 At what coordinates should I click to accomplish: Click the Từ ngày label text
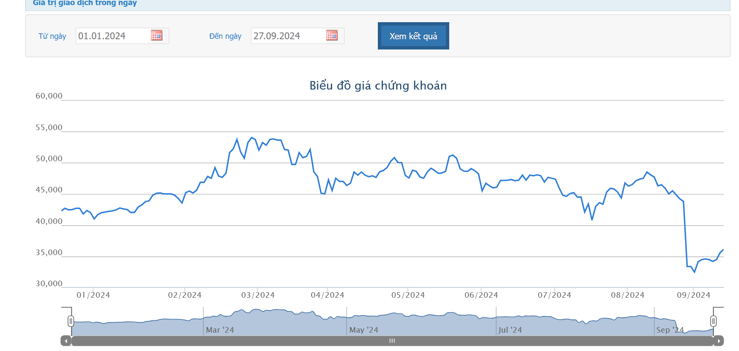point(52,36)
